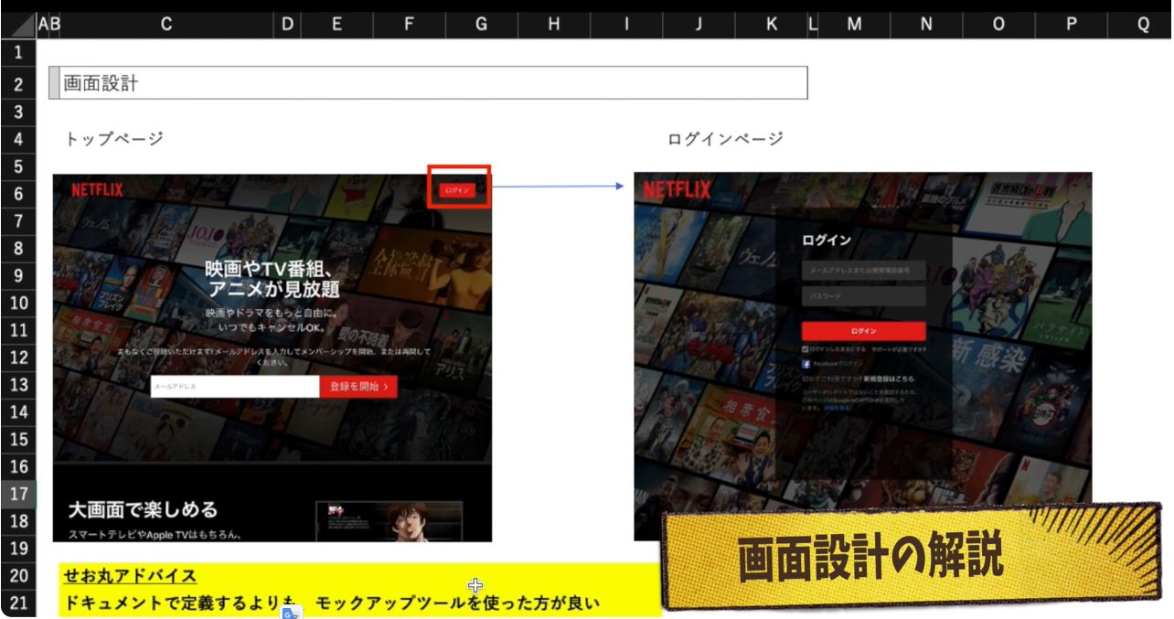
Task: Click the select-all corner of the spreadsheet
Action: pyautogui.click(x=17, y=26)
